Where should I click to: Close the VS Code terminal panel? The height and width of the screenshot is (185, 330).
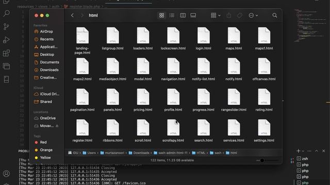(x=323, y=151)
